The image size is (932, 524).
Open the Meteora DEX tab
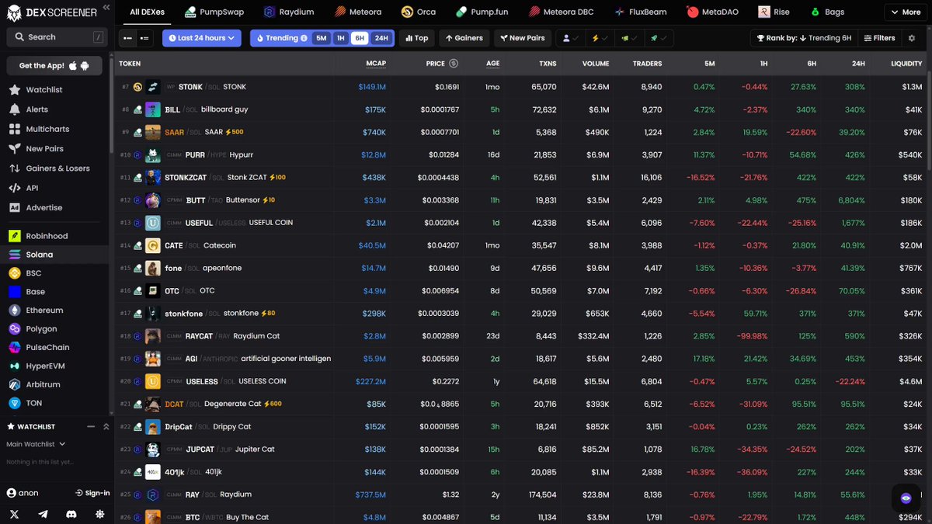point(358,12)
